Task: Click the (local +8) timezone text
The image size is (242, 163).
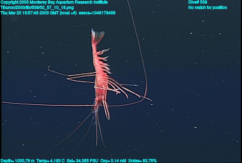Action: pos(68,12)
